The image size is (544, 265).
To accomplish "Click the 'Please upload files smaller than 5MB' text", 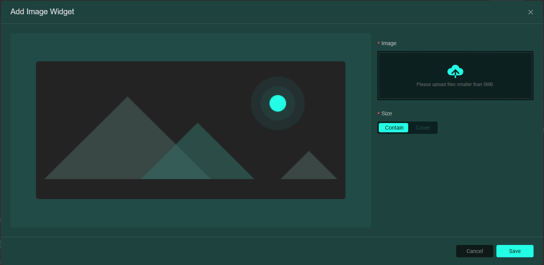I will click(x=455, y=84).
